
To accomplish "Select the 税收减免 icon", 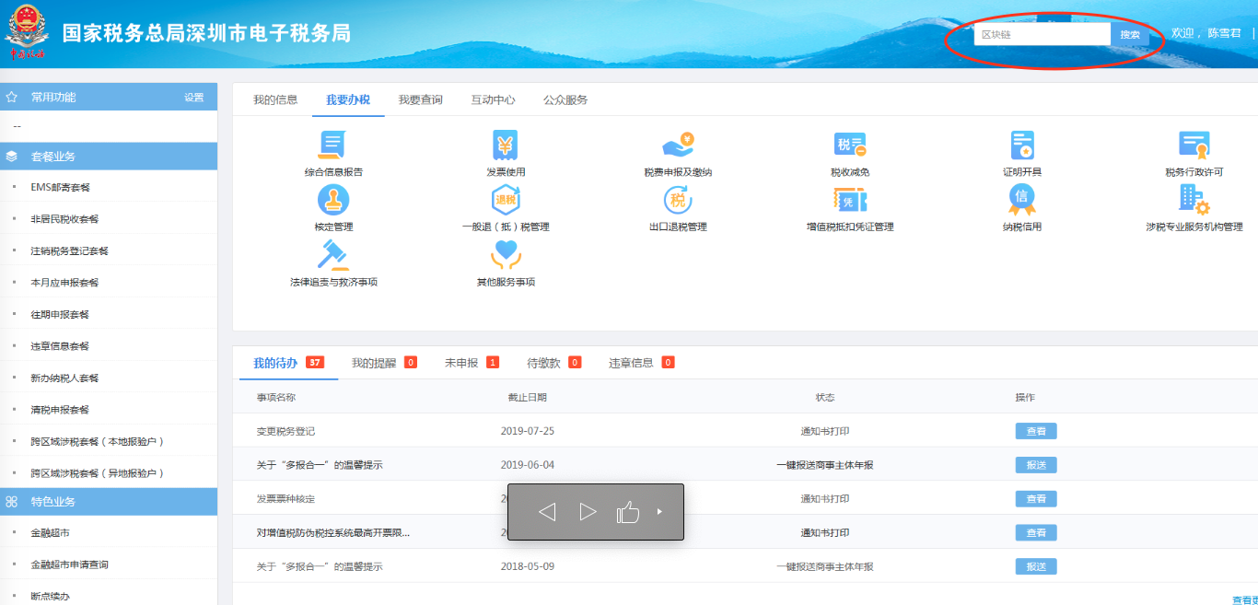I will point(849,145).
